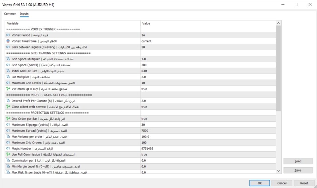Click the double-type icon beside Min Margin Level %
This screenshot has height=188, width=317.
tap(8, 166)
